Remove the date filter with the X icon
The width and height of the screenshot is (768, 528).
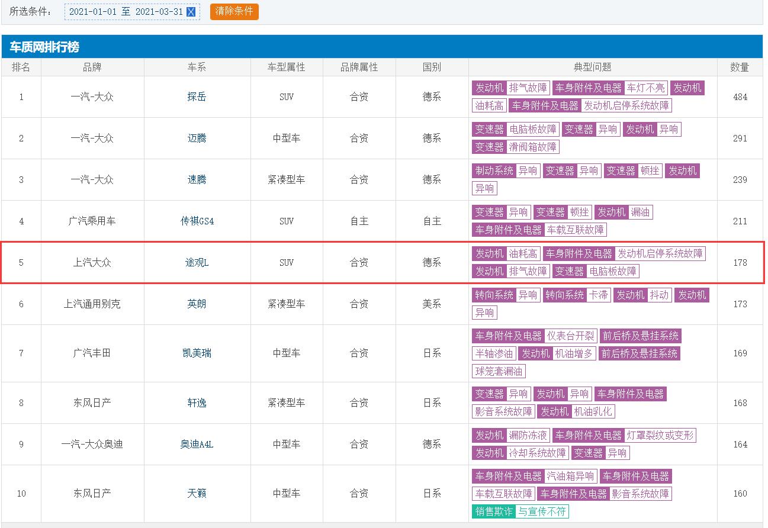click(191, 12)
